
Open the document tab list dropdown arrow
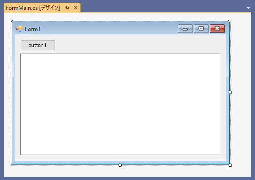click(248, 8)
